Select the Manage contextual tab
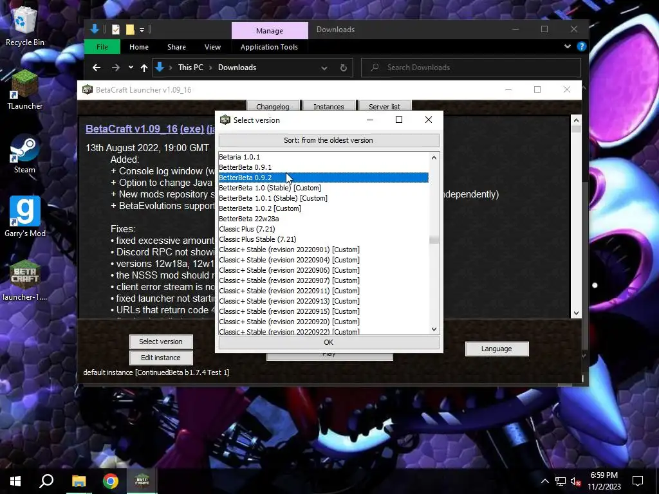Viewport: 659px width, 494px height. click(x=270, y=31)
